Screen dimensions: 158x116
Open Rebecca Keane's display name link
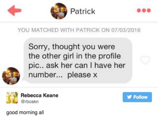40,95
